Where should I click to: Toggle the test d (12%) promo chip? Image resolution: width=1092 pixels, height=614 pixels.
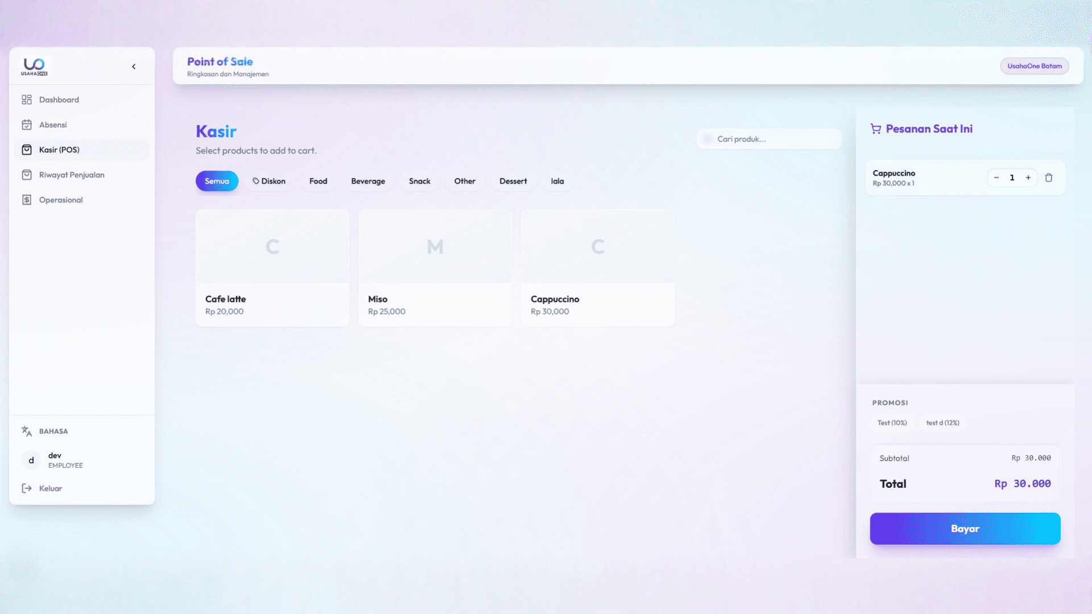pos(942,422)
